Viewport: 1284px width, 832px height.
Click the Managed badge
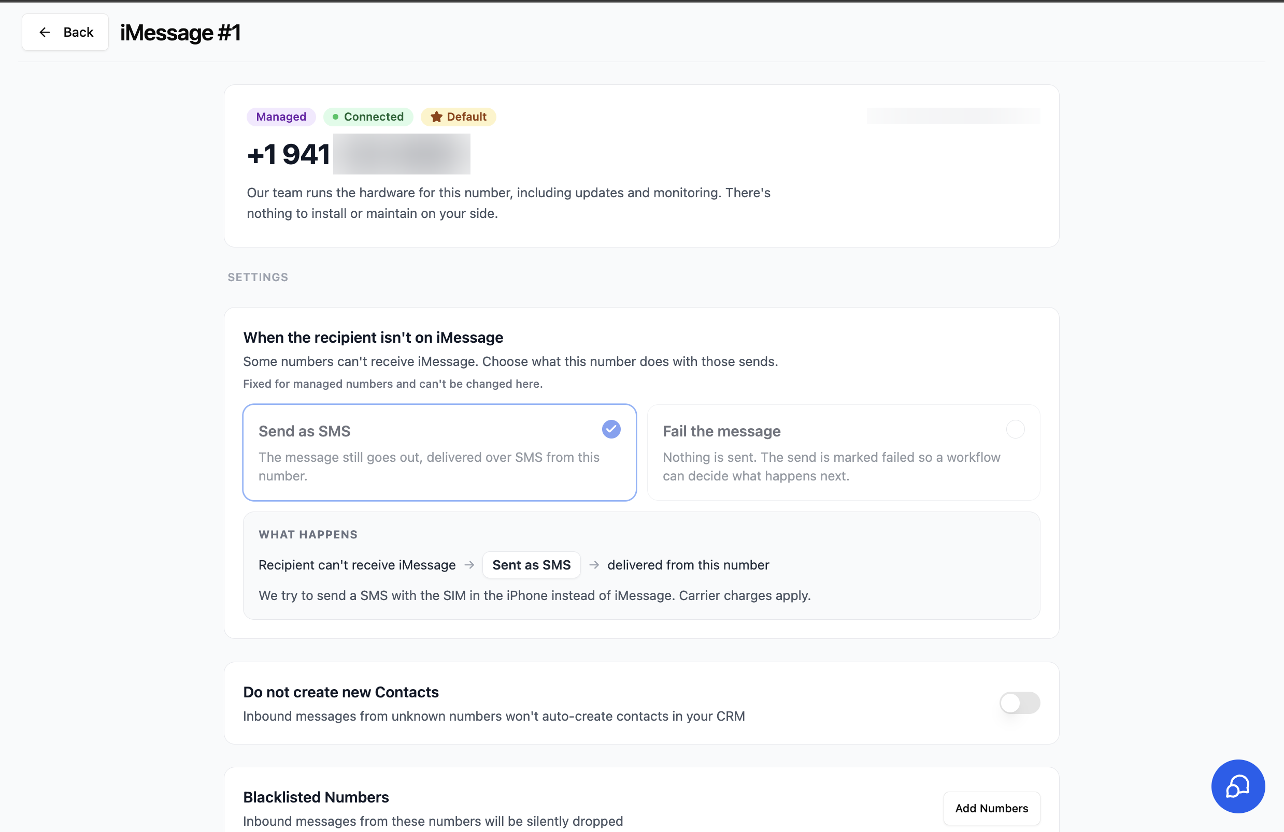pyautogui.click(x=281, y=117)
